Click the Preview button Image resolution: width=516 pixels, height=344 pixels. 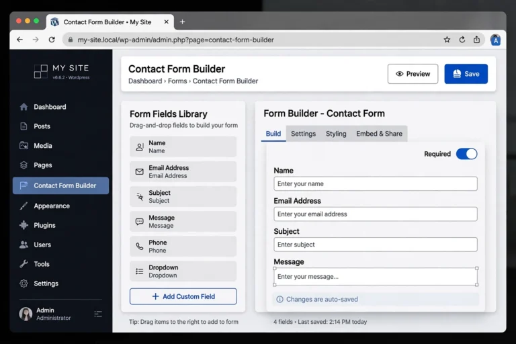pyautogui.click(x=413, y=74)
